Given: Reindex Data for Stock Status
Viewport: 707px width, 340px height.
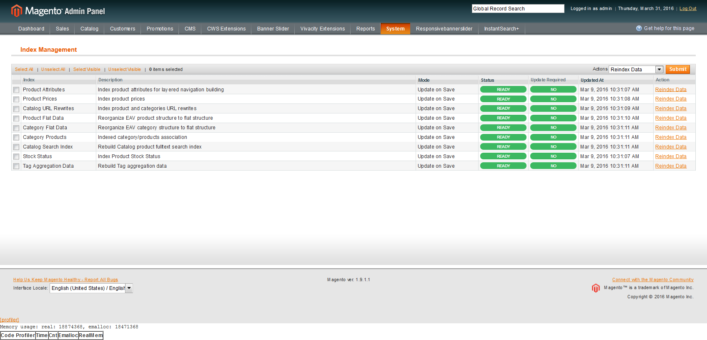Looking at the screenshot, I should click(671, 156).
